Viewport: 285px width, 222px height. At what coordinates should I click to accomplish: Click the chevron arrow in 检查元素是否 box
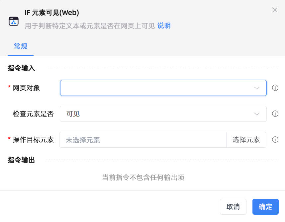point(257,114)
